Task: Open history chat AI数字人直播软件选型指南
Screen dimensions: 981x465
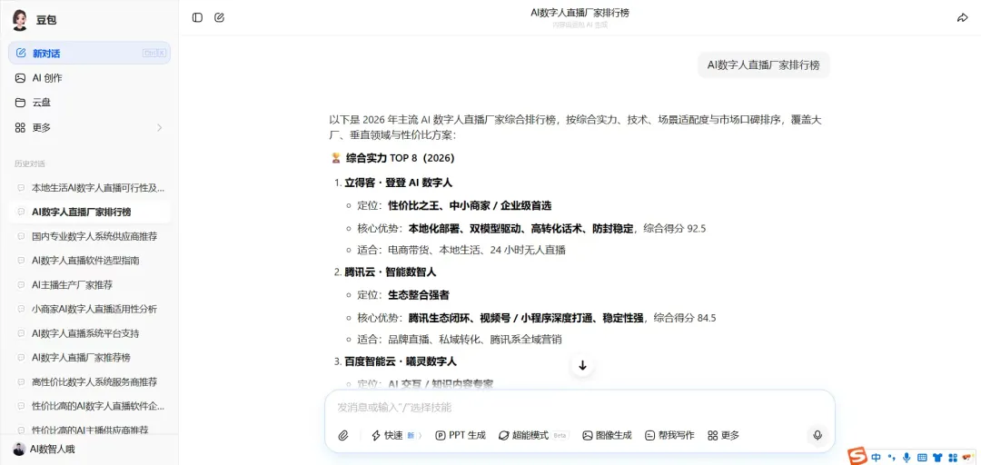Action: tap(89, 261)
